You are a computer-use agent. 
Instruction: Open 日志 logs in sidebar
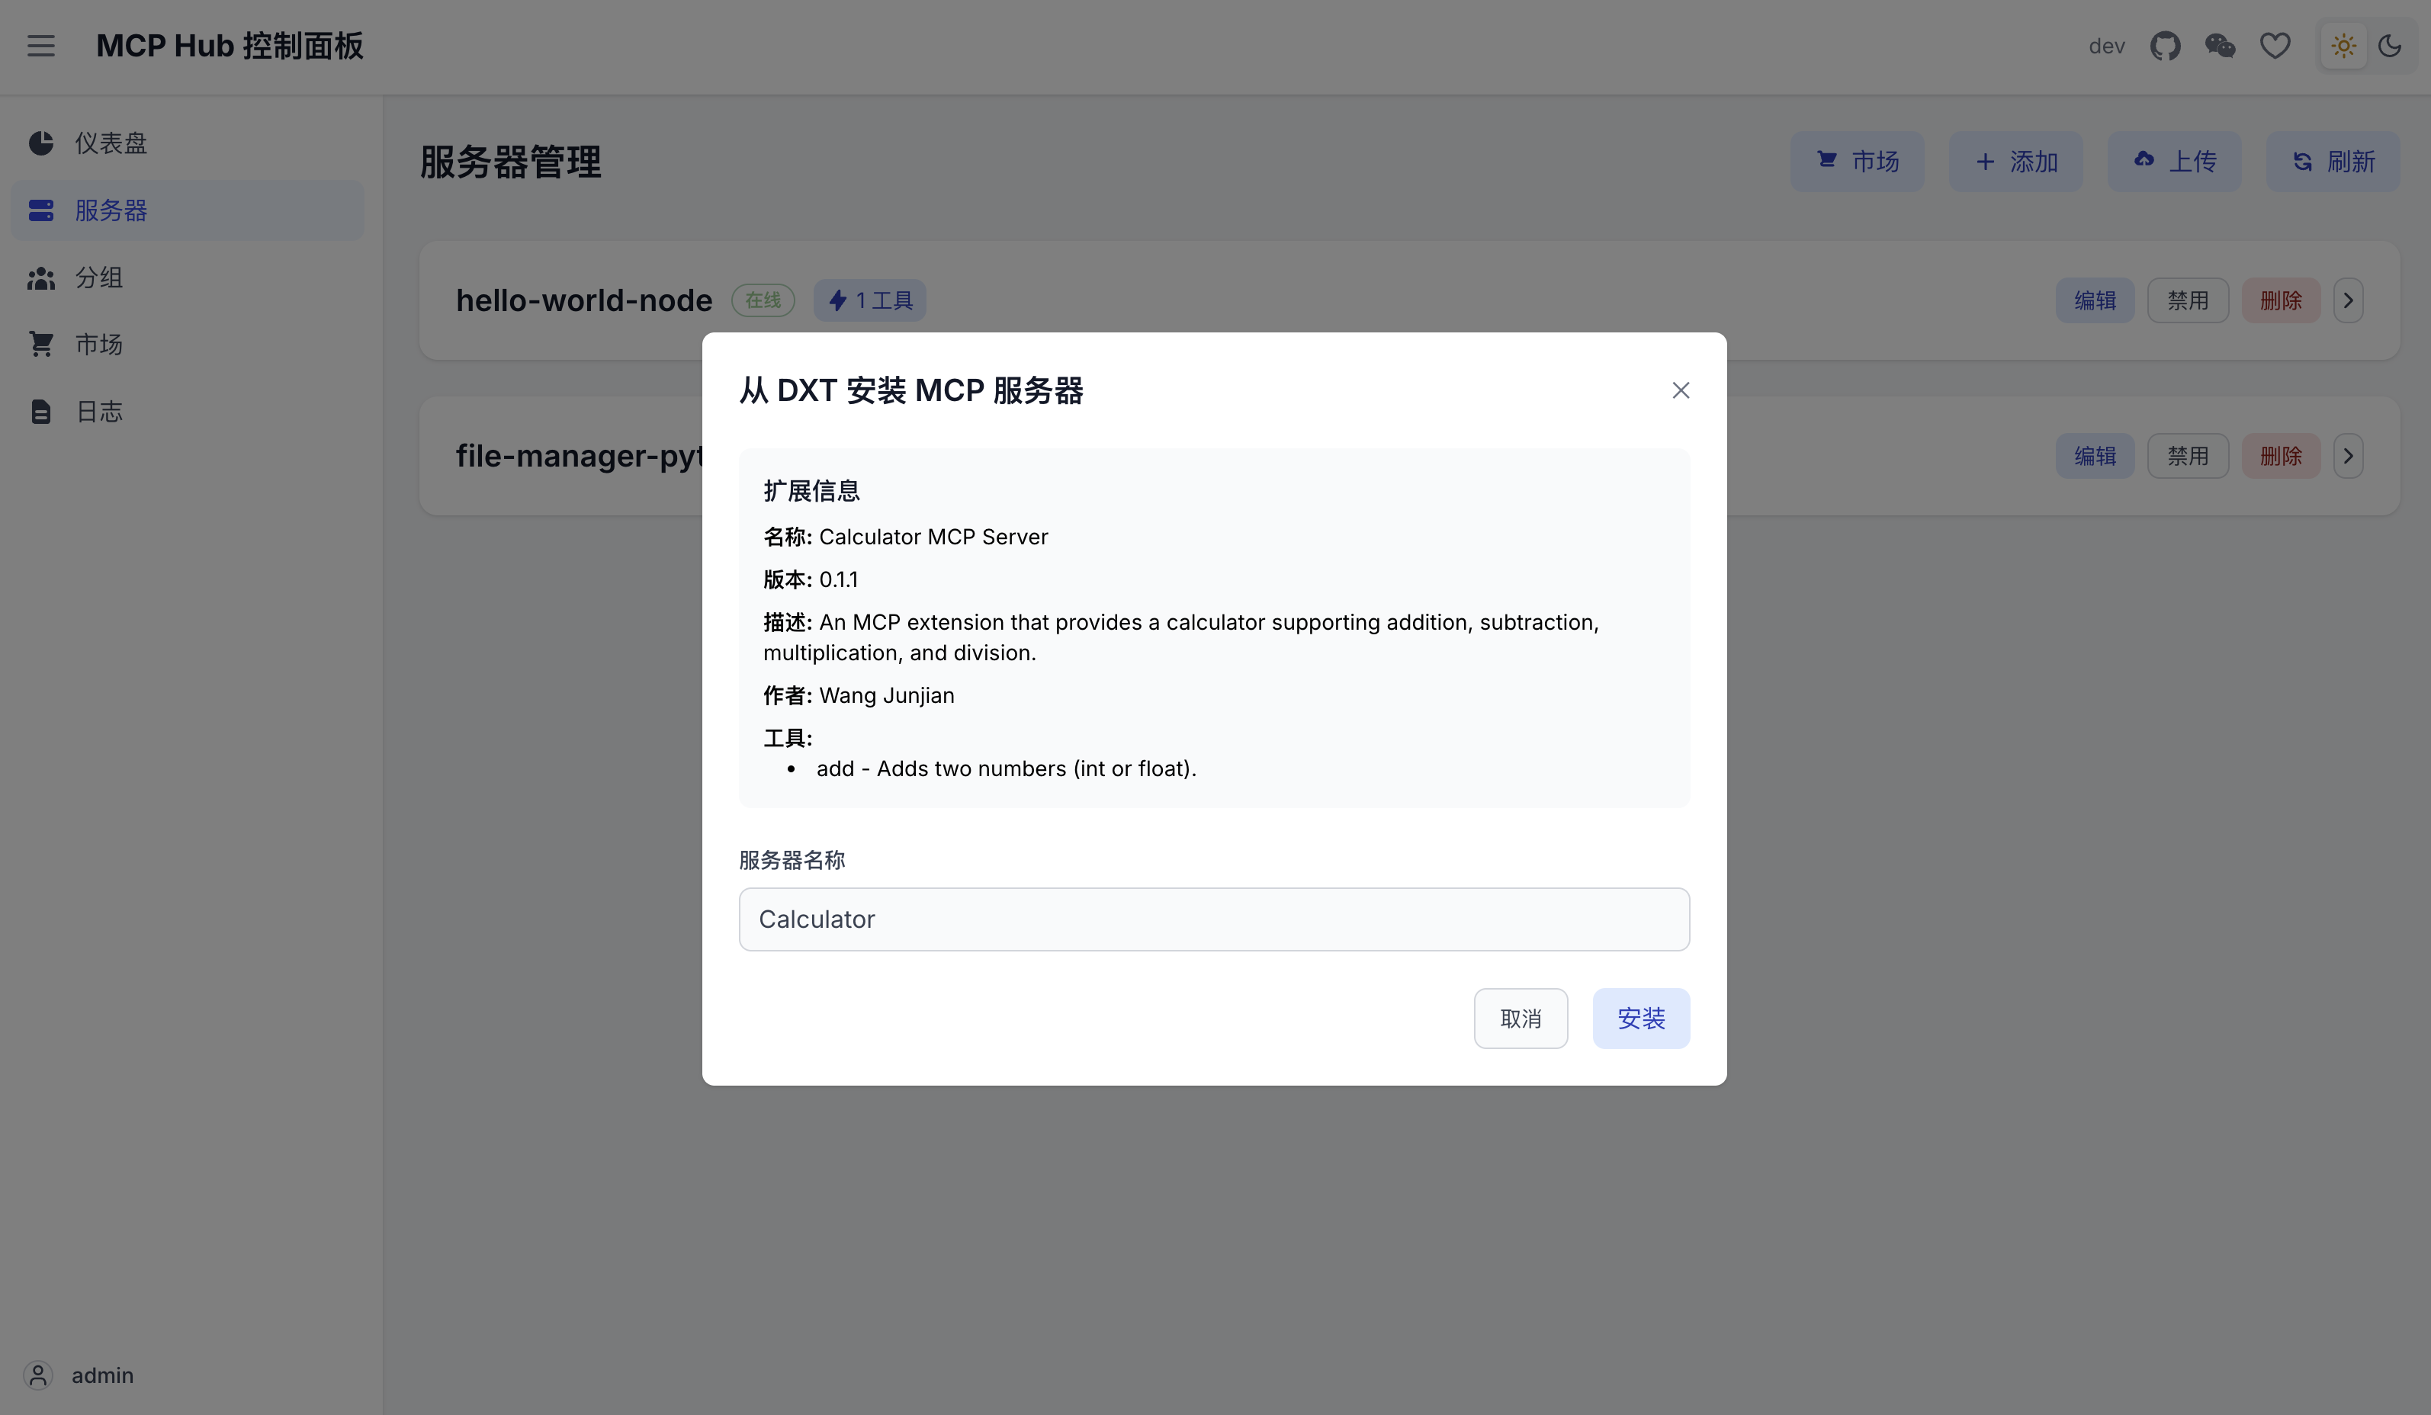click(x=98, y=412)
